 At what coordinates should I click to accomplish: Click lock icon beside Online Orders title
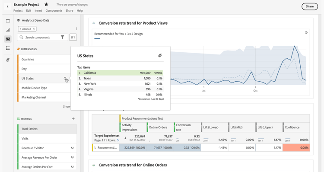(x=94, y=165)
